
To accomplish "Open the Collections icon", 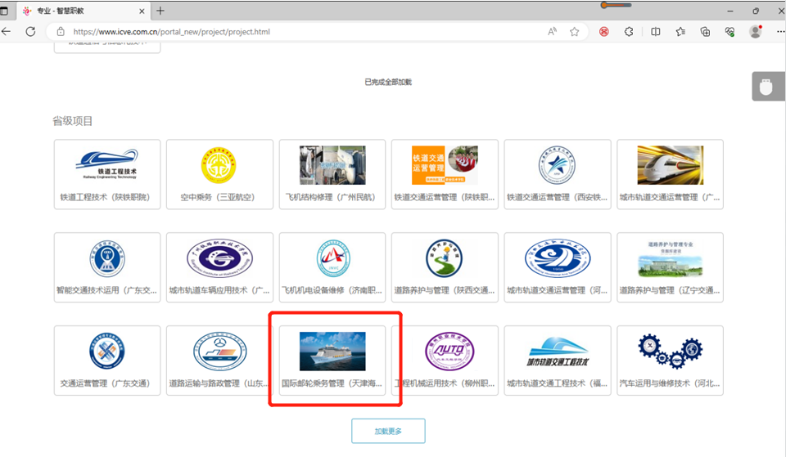I will (705, 32).
